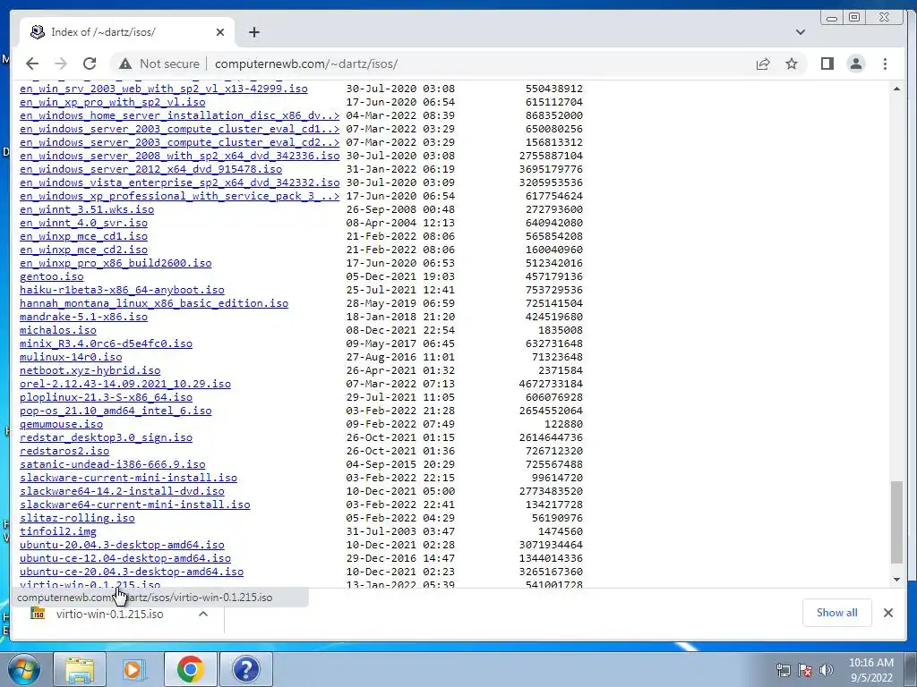Open slitaz-rolling.iso link
Screen dimensions: 917x687
click(x=77, y=518)
